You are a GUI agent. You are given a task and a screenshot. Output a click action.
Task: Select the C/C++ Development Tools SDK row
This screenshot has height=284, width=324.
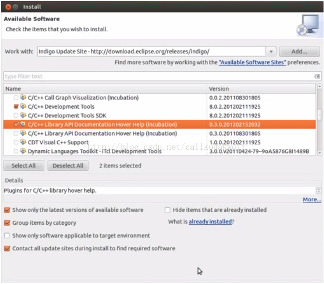pos(160,116)
